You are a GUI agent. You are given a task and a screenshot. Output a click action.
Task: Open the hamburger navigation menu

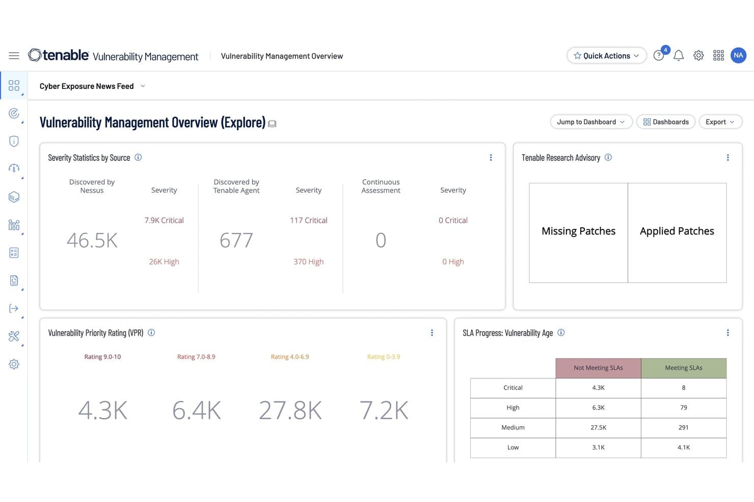coord(14,55)
